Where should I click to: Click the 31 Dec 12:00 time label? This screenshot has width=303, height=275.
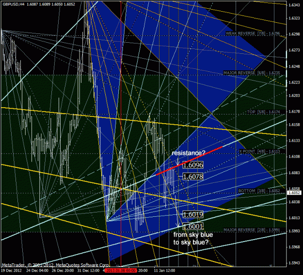coord(88,270)
